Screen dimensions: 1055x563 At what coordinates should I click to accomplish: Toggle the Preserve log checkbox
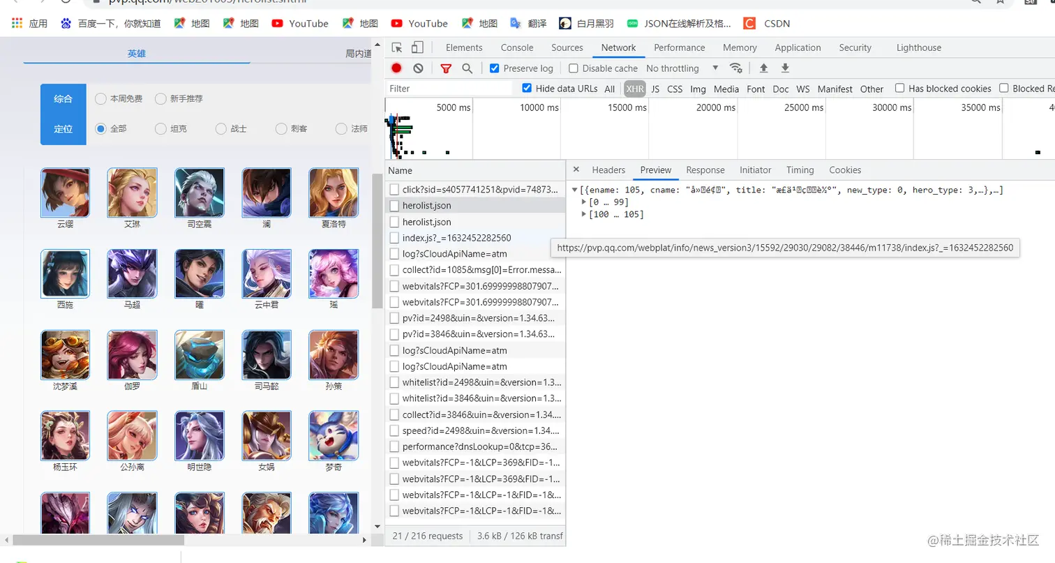pyautogui.click(x=495, y=68)
